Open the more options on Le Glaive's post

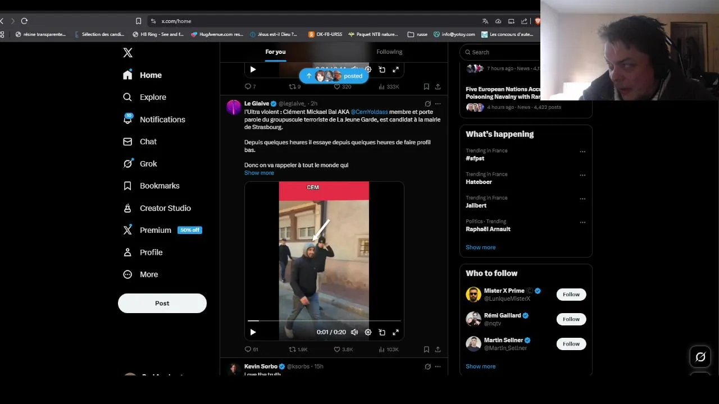tap(438, 103)
